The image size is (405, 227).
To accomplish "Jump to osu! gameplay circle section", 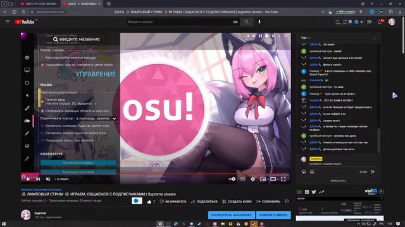I will 27,83.
